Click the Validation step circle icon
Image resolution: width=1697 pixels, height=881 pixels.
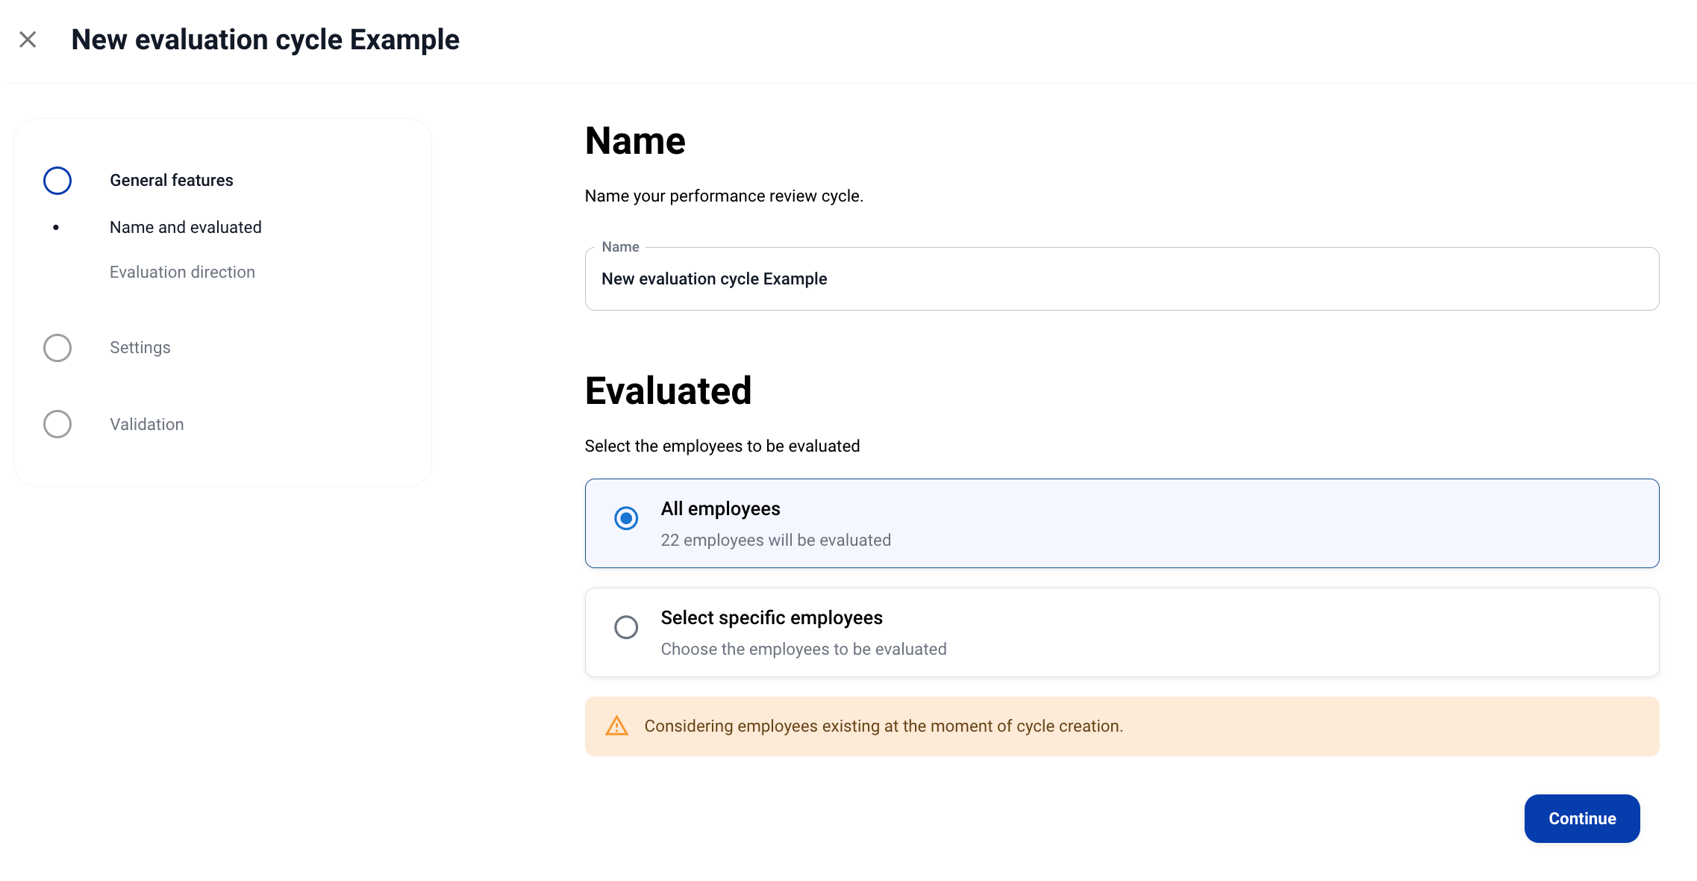57,424
